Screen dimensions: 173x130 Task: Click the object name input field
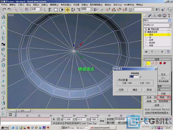[x=156, y=20]
